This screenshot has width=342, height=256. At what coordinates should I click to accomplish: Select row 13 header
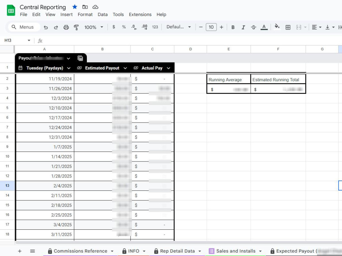(7, 186)
